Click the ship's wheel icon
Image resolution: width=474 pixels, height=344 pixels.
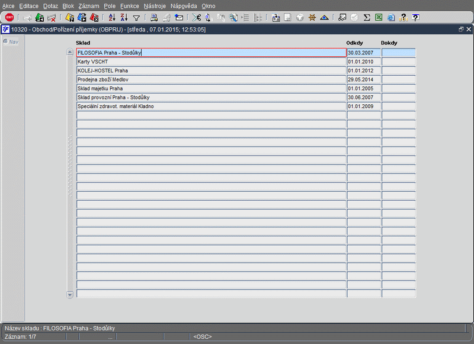pos(312,18)
